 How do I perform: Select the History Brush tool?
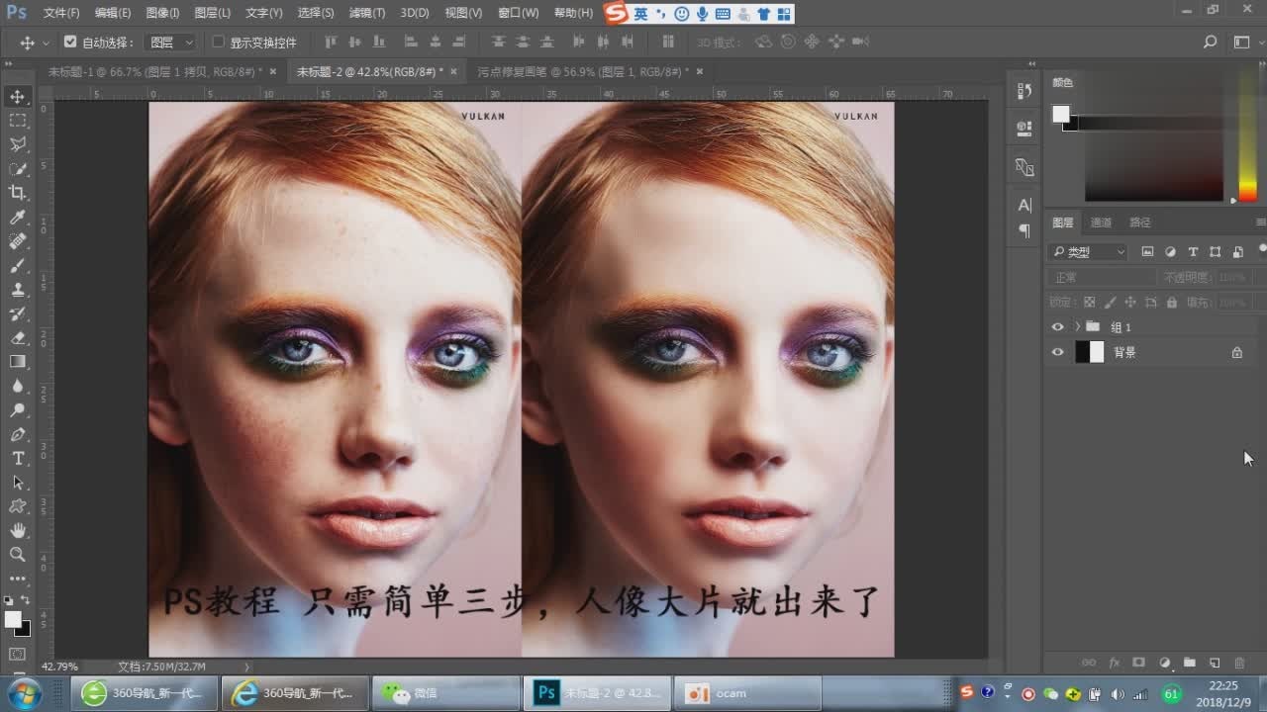(18, 314)
